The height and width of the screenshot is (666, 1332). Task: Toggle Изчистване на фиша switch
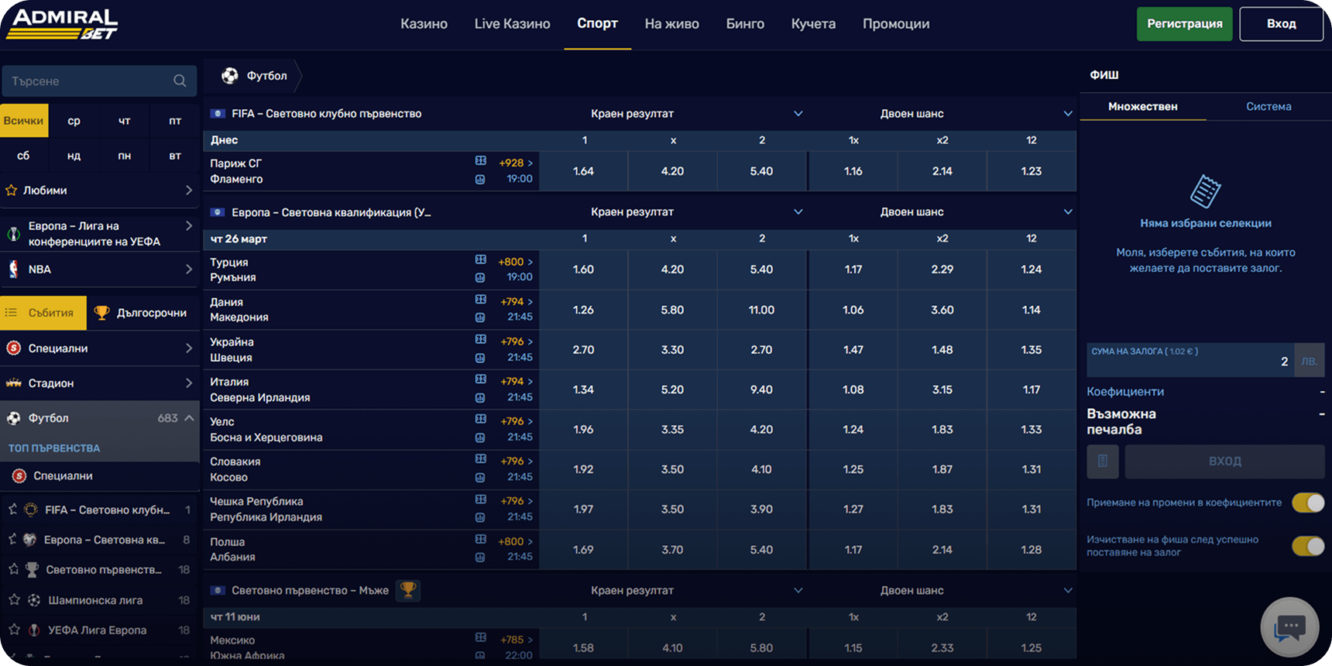(1308, 547)
